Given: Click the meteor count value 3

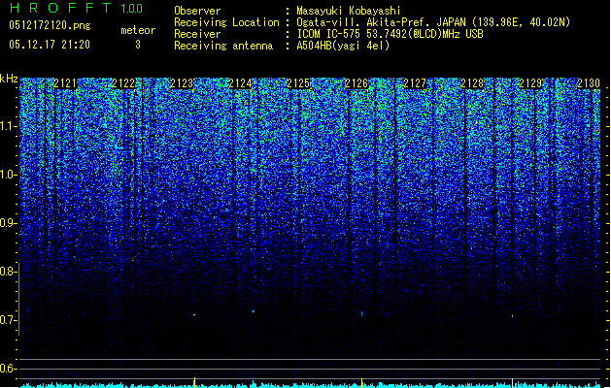Looking at the screenshot, I should tap(138, 45).
